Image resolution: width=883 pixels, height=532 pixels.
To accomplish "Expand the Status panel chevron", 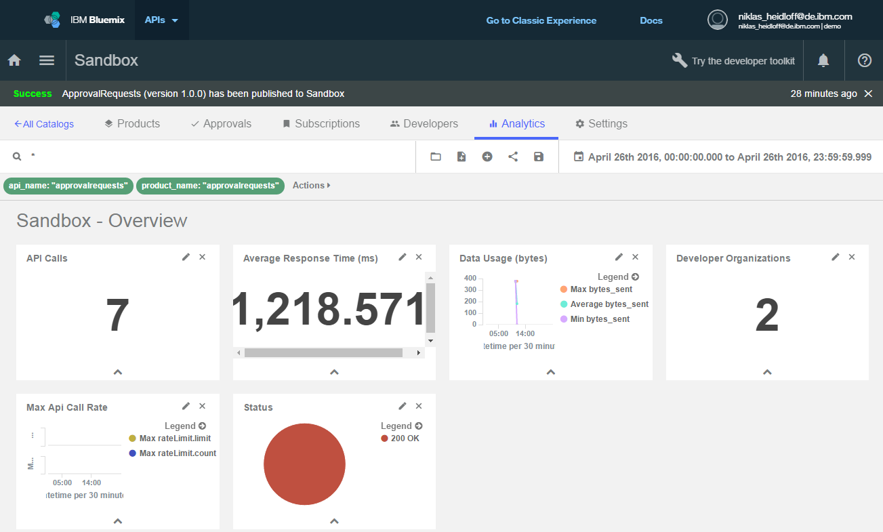I will click(x=334, y=521).
